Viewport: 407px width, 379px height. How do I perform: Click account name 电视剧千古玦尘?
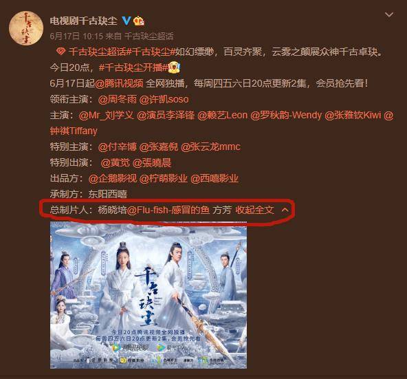[84, 21]
